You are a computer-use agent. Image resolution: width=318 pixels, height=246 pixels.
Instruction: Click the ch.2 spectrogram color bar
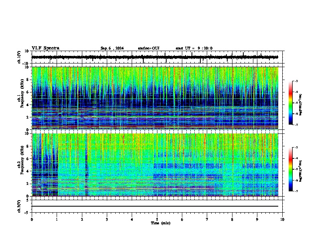[x=290, y=169]
